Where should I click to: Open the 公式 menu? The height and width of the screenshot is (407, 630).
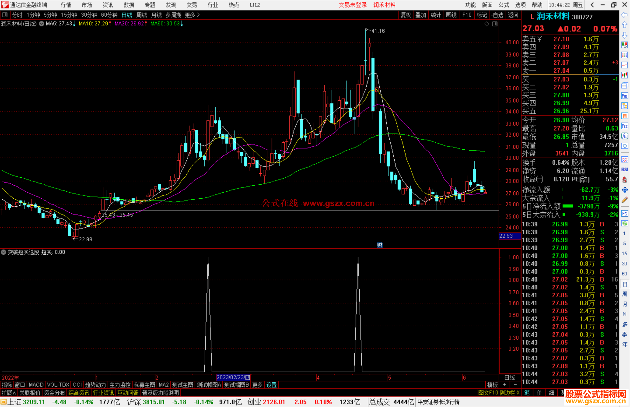(503, 5)
